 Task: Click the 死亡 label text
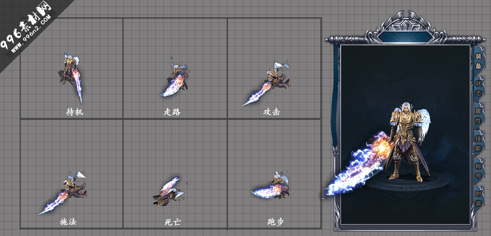tap(172, 222)
